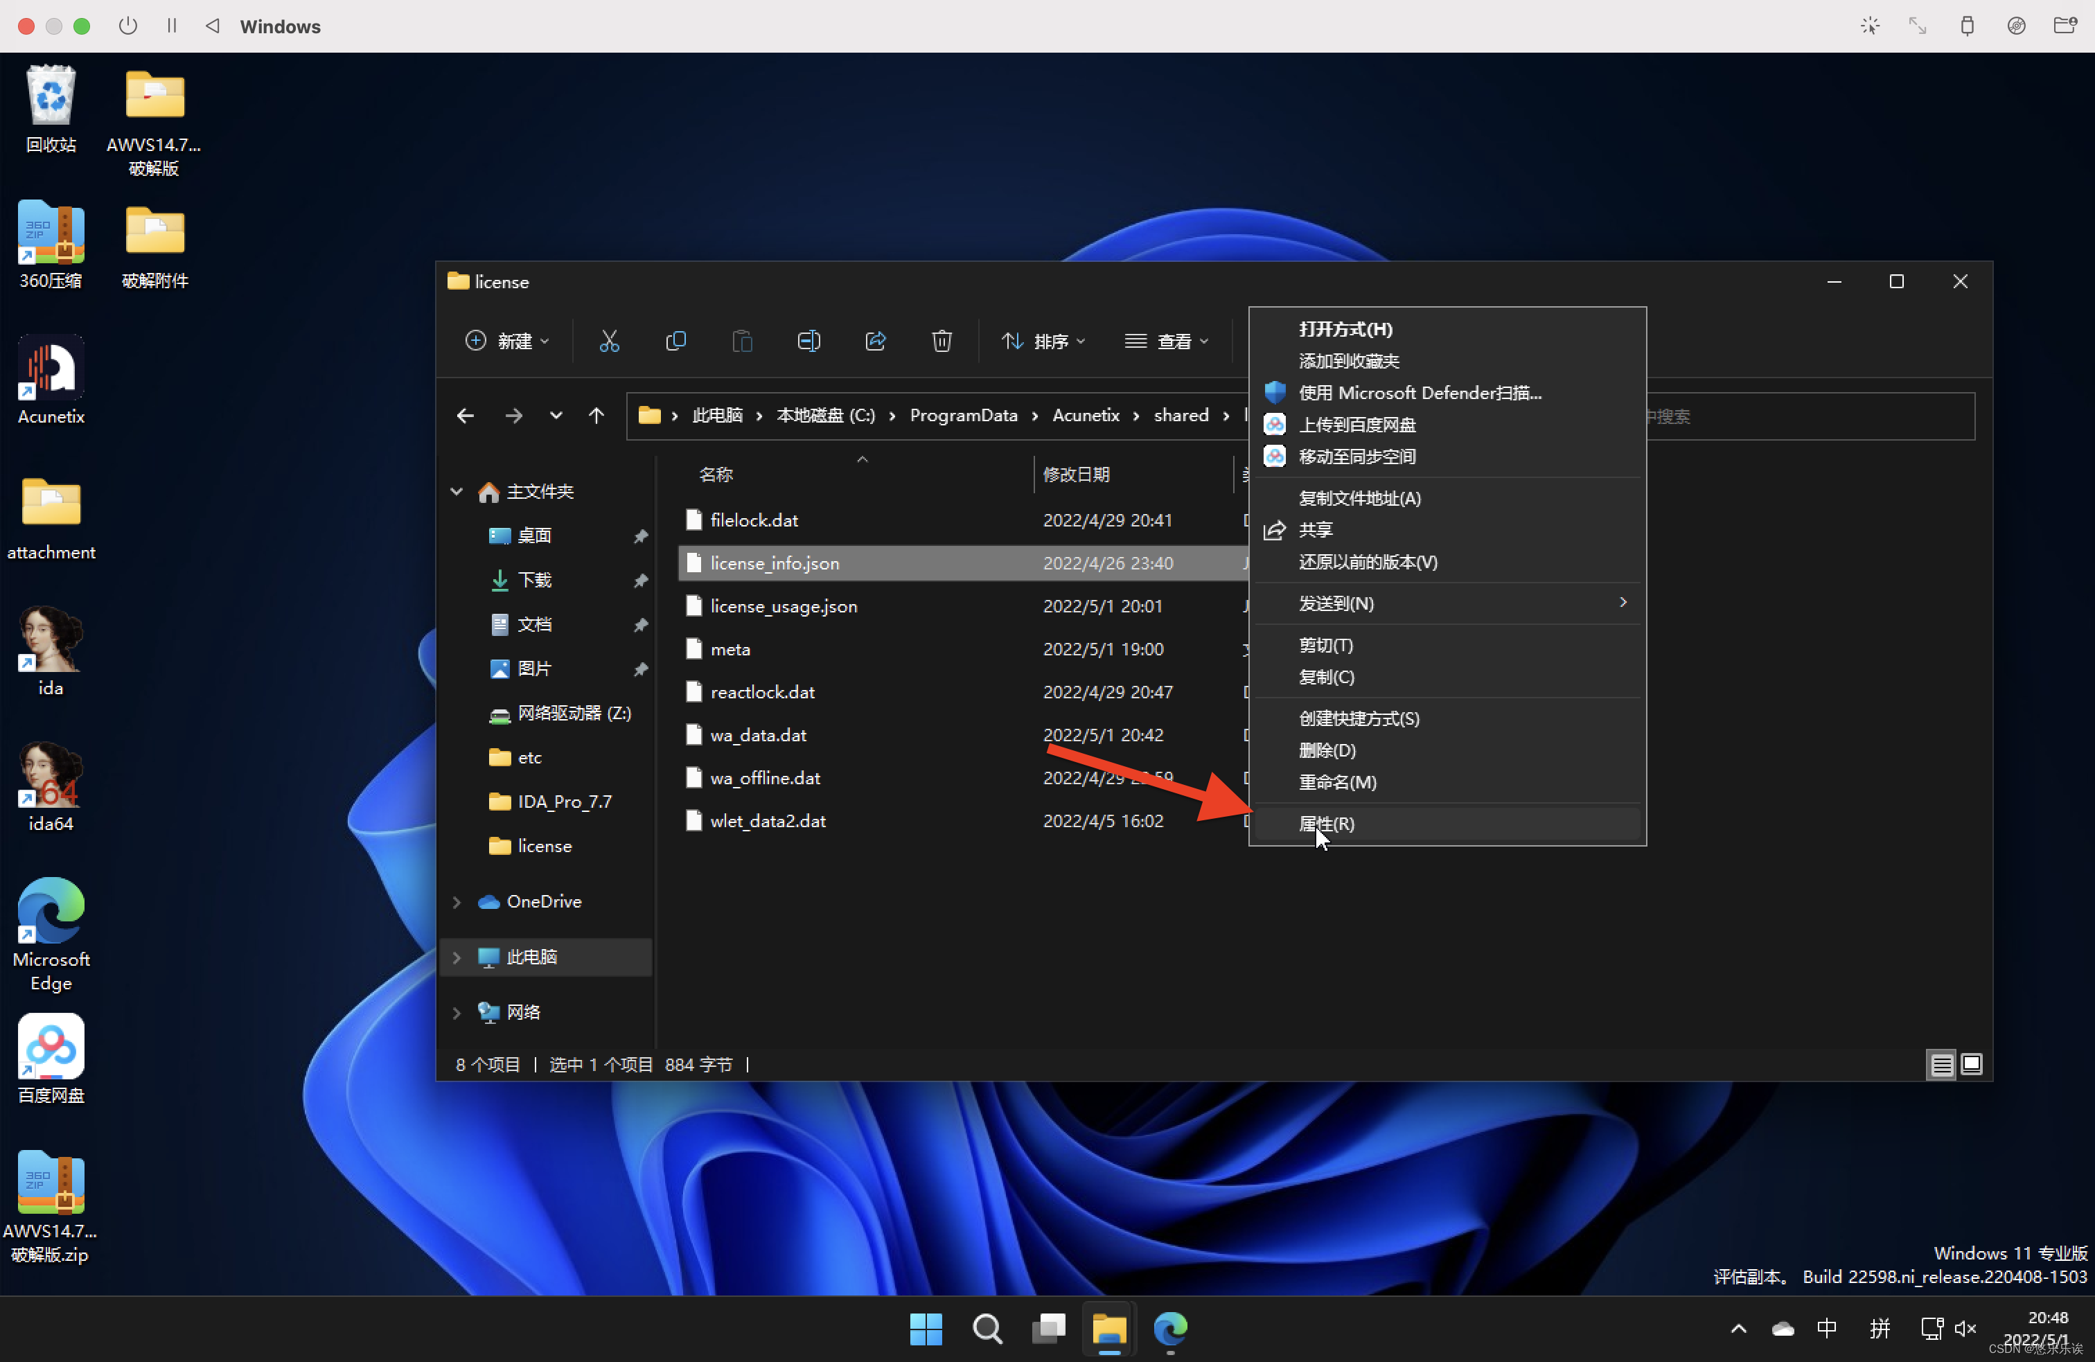2095x1362 pixels.
Task: Click shared in the address breadcrumb
Action: 1181,416
